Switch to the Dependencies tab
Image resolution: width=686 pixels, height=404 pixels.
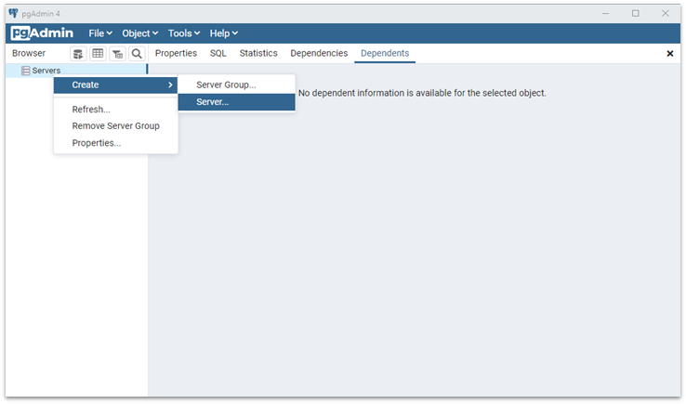(x=319, y=53)
